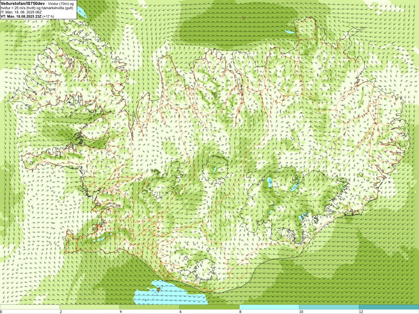Click the '10' label on the scale
Viewport: 419px width, 314px height.
301,312
